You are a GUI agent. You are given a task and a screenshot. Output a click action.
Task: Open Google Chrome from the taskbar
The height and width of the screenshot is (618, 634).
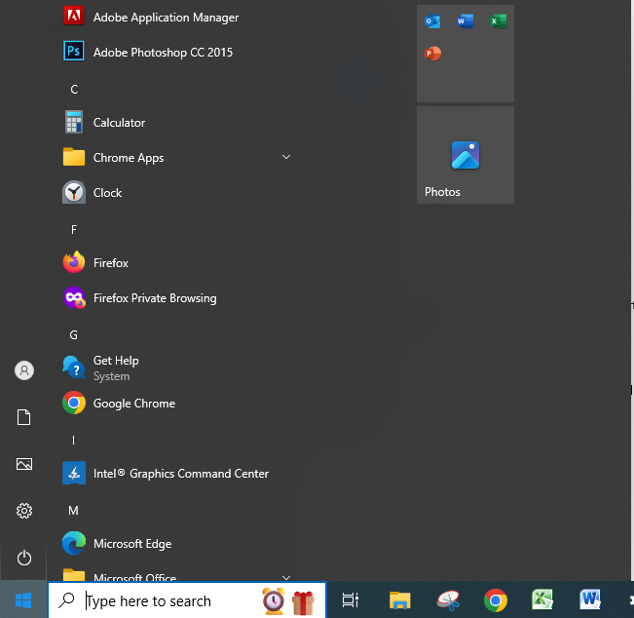496,600
